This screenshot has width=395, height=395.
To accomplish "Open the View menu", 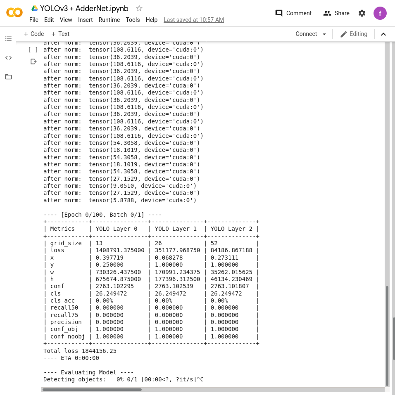I will [x=66, y=20].
